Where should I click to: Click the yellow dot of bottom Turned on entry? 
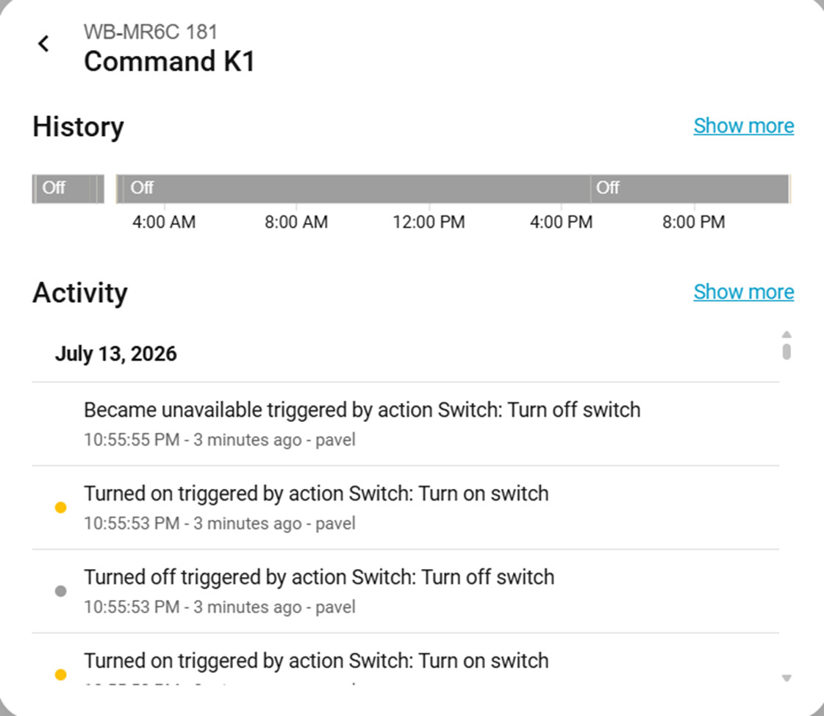point(60,675)
